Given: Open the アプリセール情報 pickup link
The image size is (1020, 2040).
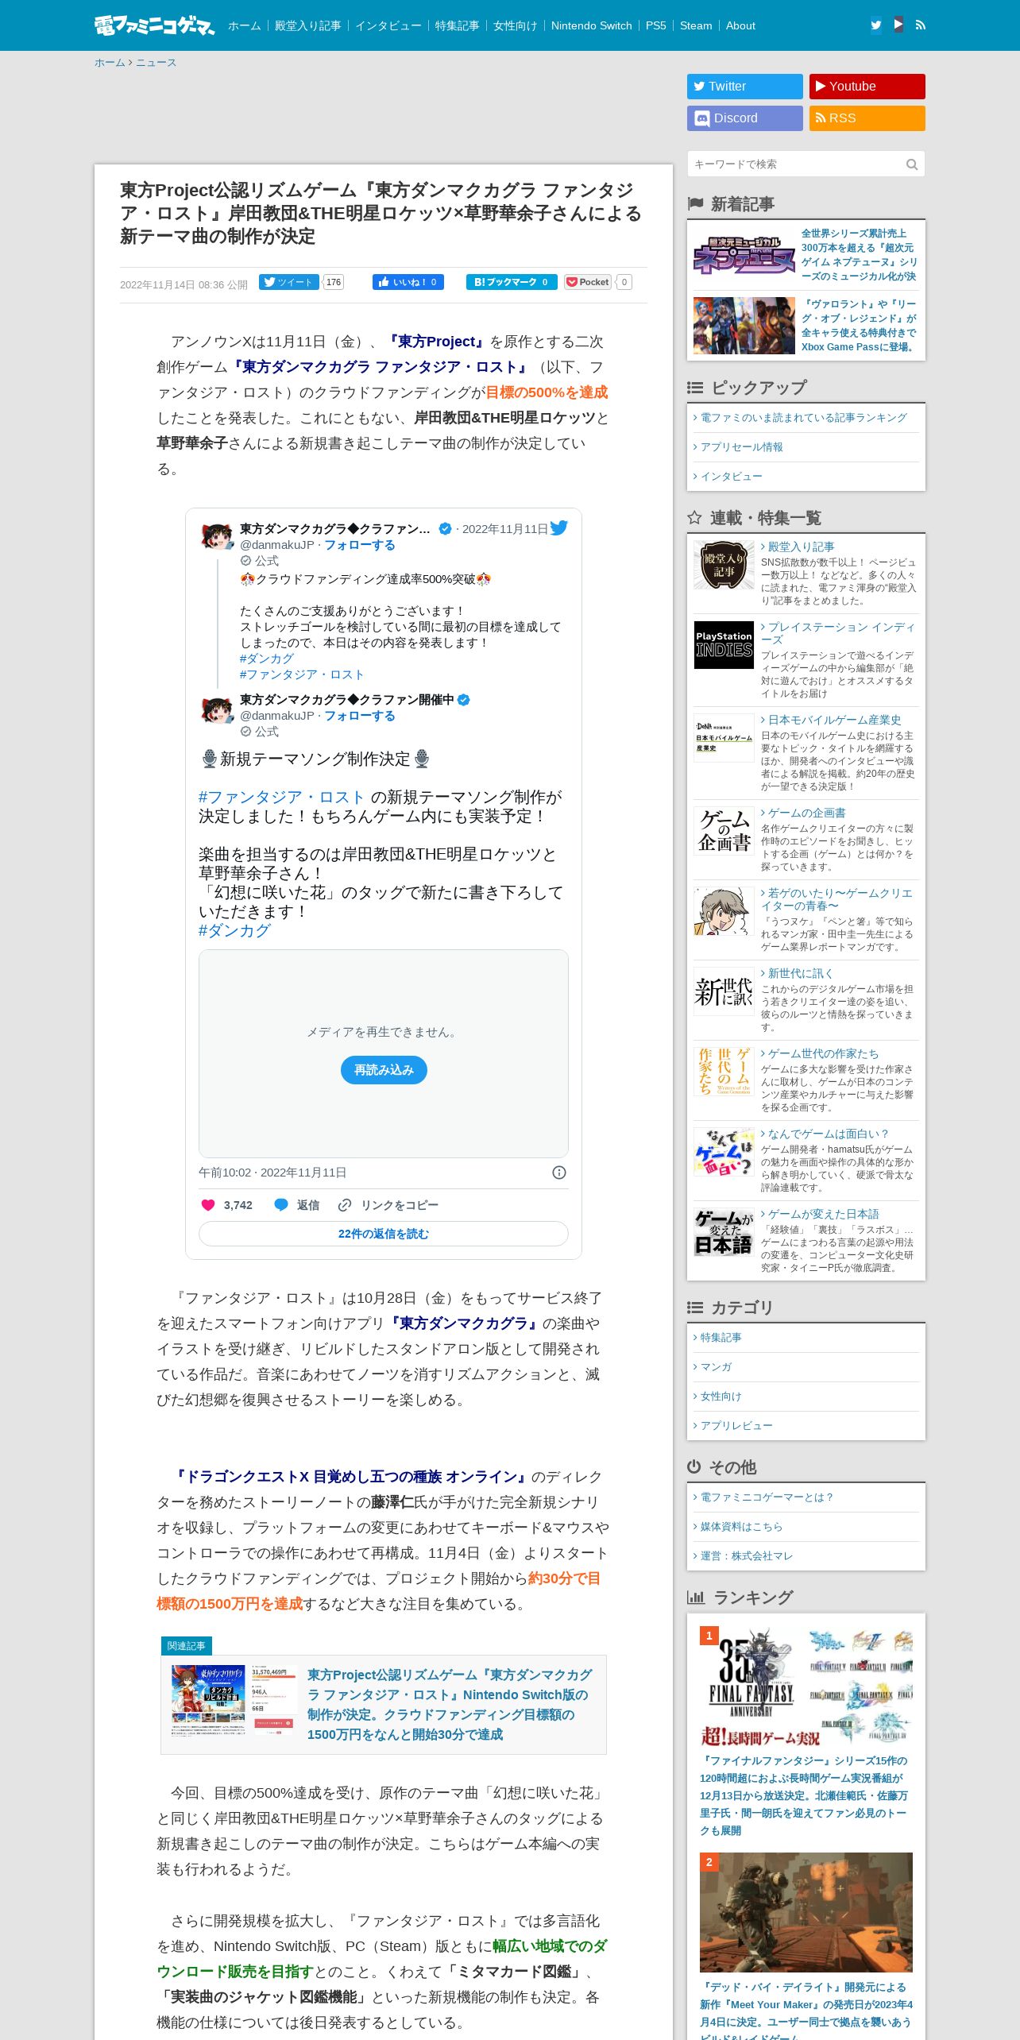Looking at the screenshot, I should click(741, 447).
